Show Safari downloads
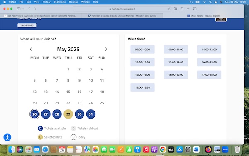Screen dimensions: 249x156 pyautogui.click(x=175, y=9)
